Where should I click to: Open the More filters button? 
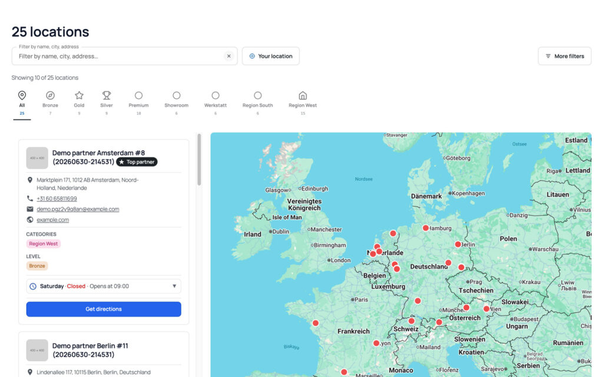click(565, 56)
